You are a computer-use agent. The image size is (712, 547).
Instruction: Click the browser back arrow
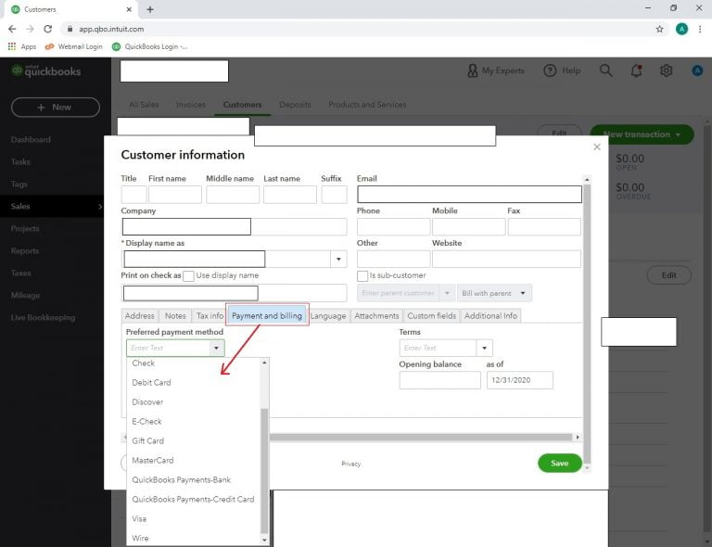point(12,29)
